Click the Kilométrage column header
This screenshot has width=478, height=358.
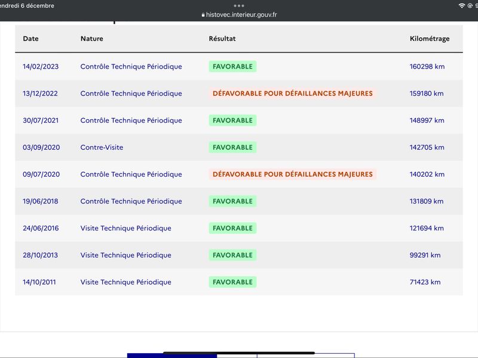(430, 39)
